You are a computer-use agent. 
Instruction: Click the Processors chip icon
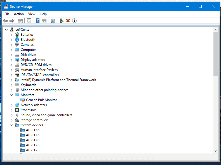(x=17, y=110)
